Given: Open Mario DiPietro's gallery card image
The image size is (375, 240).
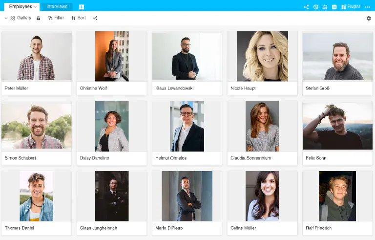Looking at the screenshot, I should [187, 196].
